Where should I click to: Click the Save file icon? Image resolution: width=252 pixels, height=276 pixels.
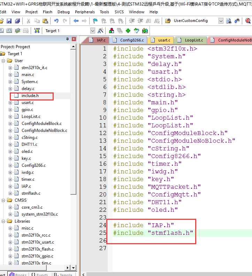[9, 21]
